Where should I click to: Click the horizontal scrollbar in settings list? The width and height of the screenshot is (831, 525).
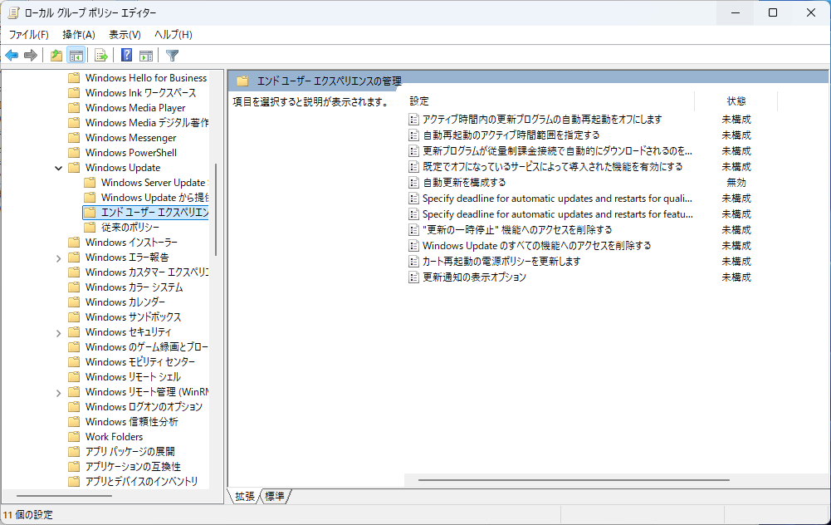tap(574, 479)
